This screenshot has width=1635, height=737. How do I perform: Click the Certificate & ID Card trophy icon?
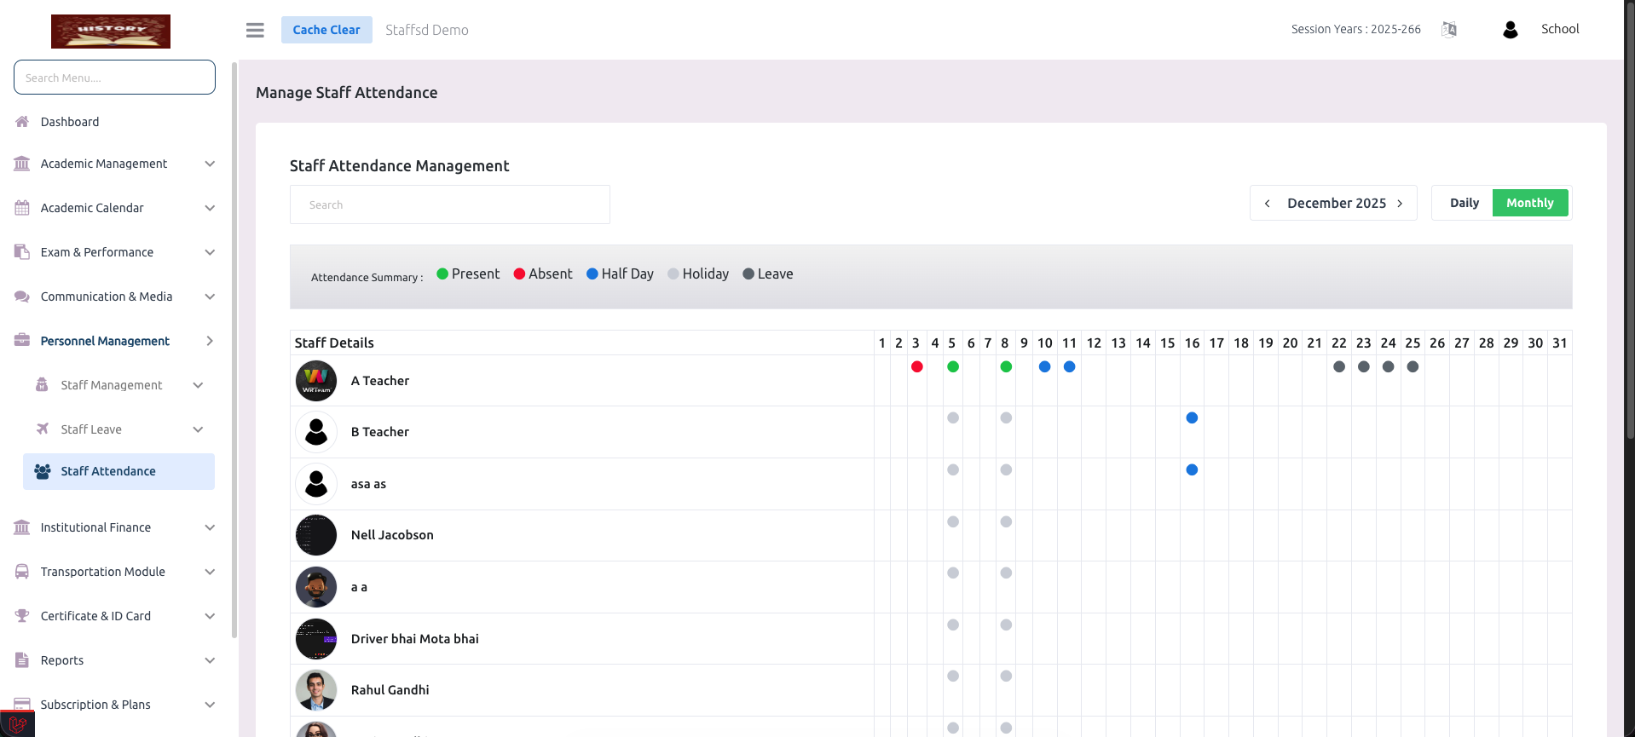click(22, 616)
